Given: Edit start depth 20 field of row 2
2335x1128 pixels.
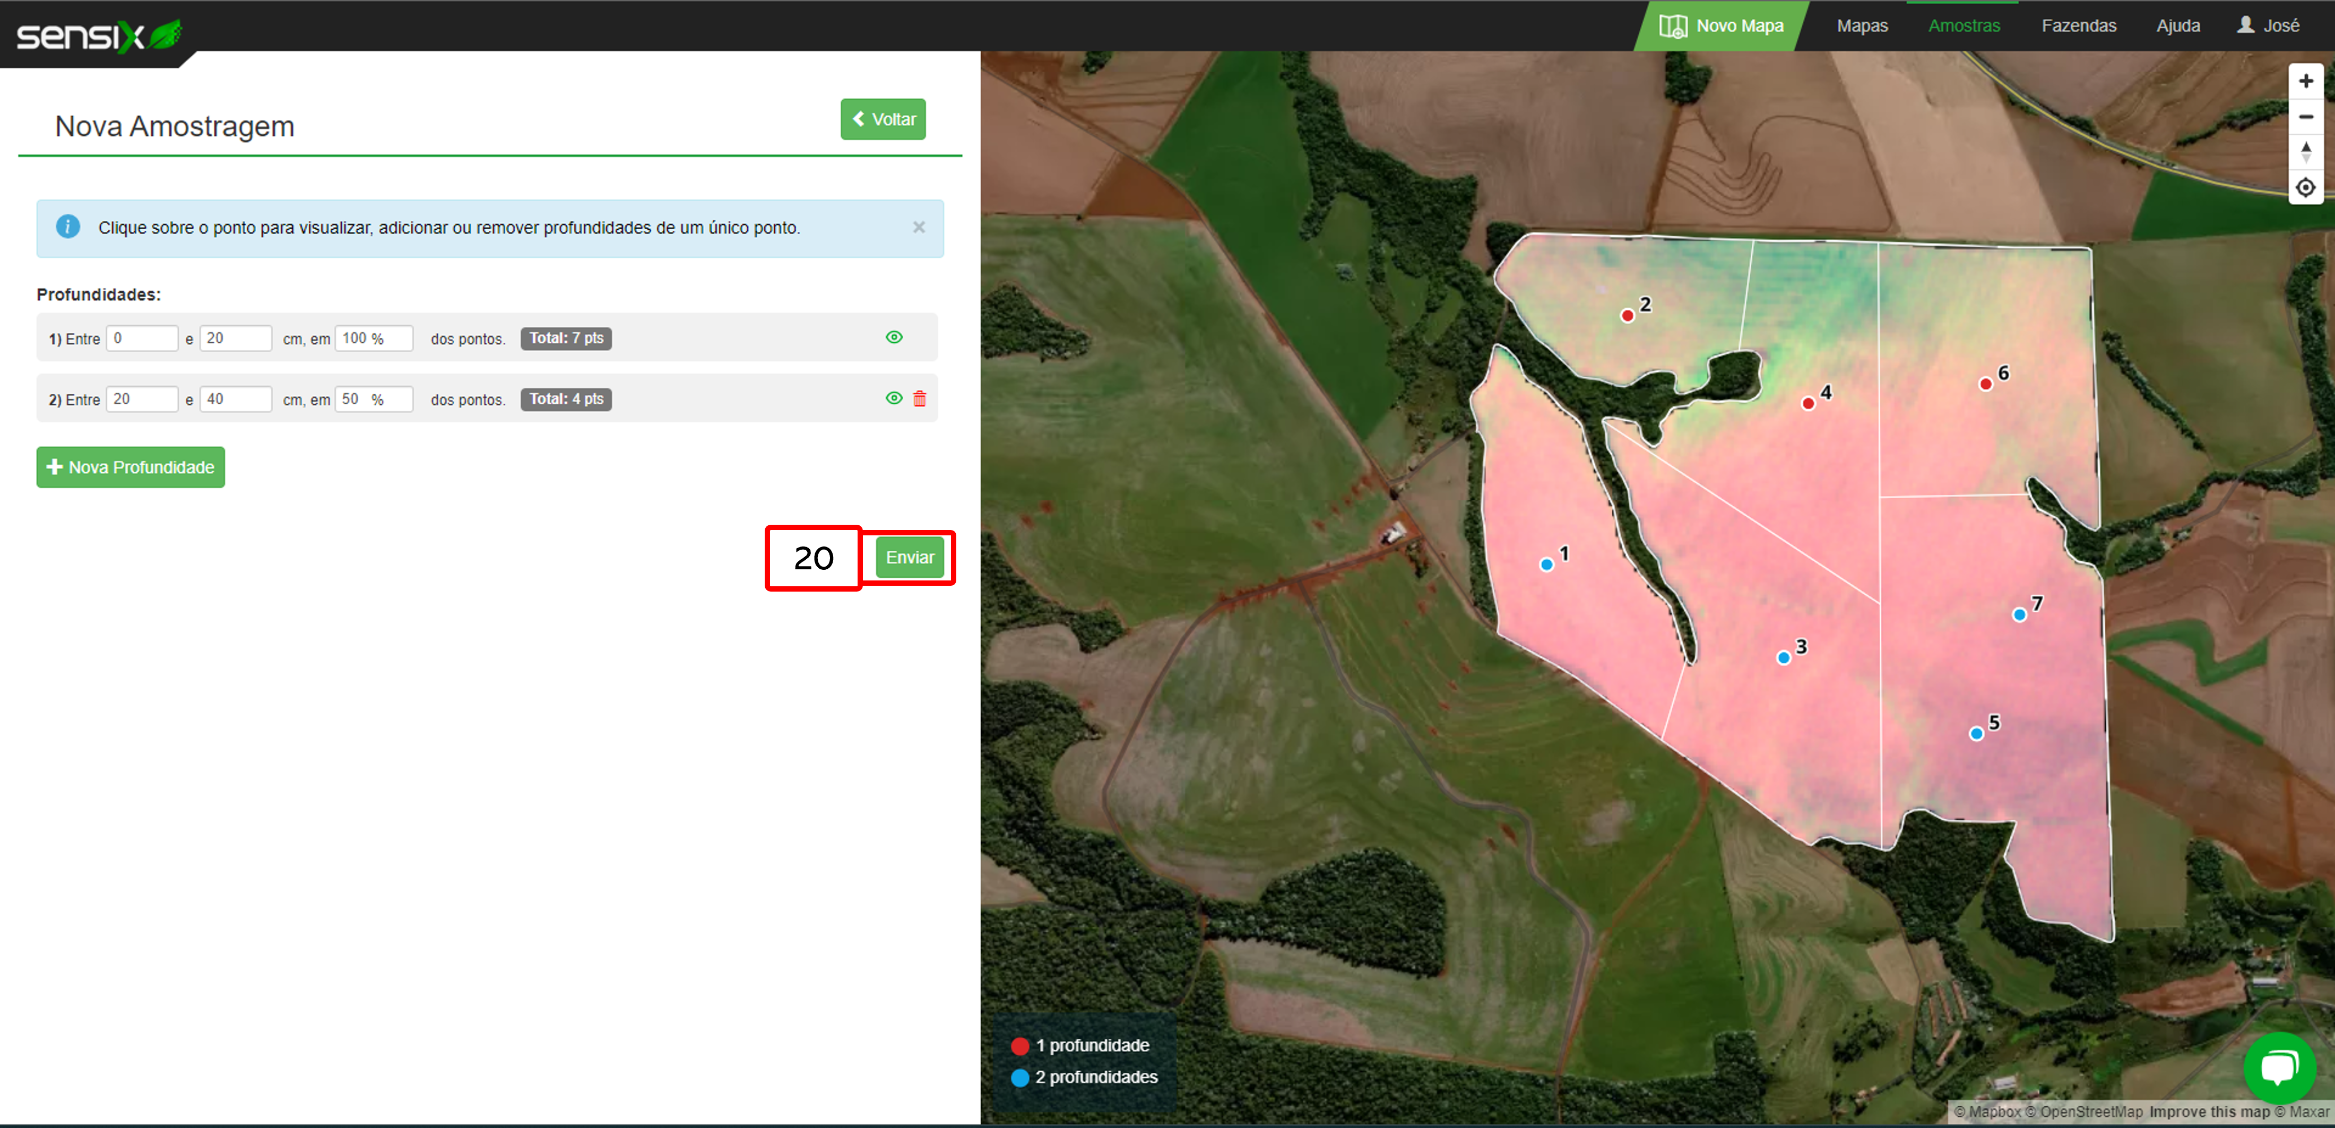Looking at the screenshot, I should [142, 398].
